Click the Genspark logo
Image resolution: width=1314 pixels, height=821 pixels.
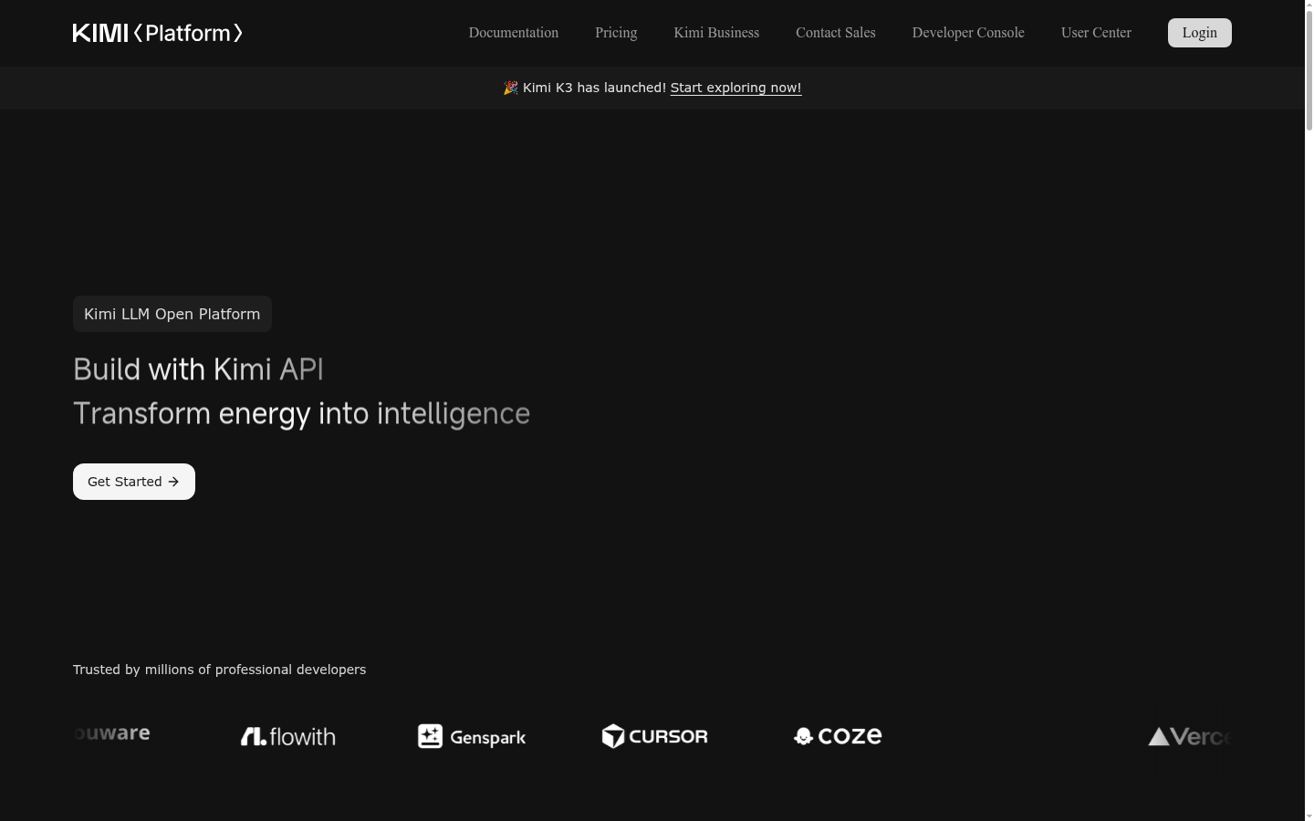point(472,736)
